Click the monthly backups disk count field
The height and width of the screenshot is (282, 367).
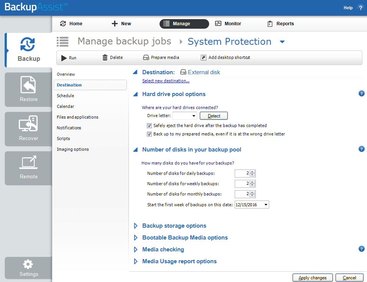click(242, 194)
